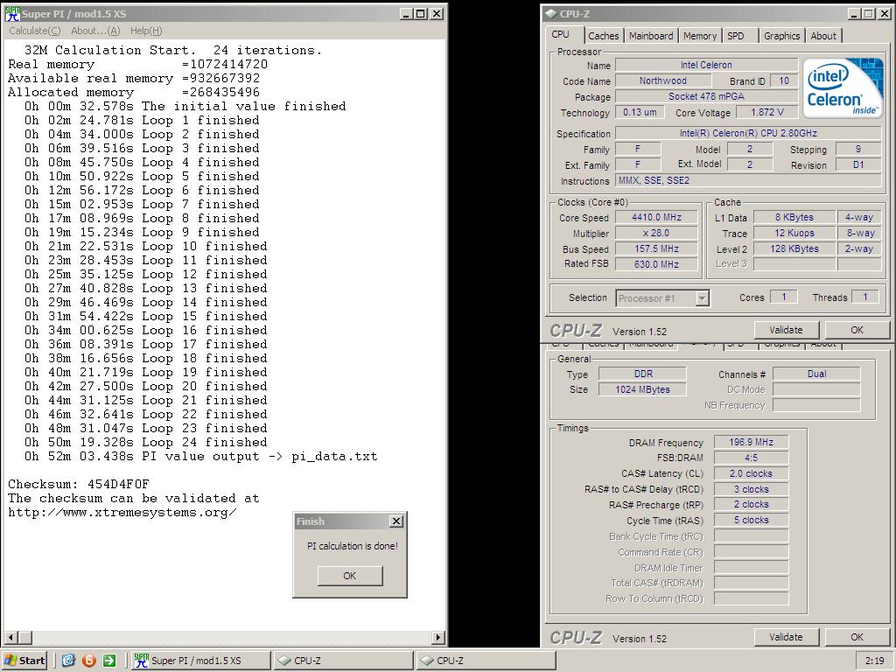Click OK in the Finish dialog
The height and width of the screenshot is (672, 896).
[350, 576]
